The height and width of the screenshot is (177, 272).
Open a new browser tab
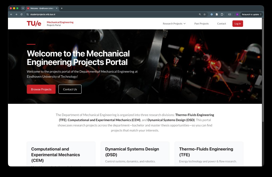tap(62, 8)
